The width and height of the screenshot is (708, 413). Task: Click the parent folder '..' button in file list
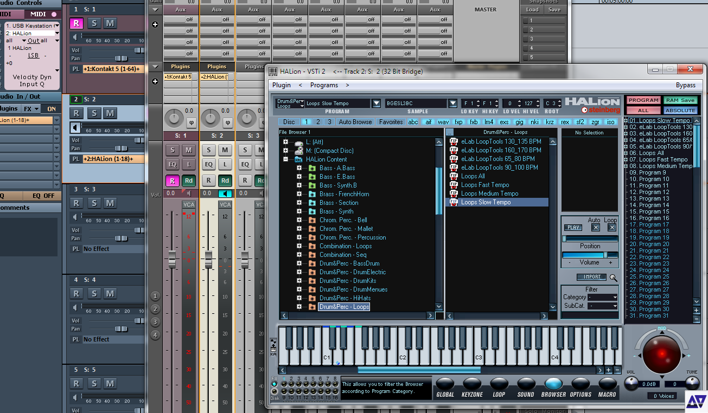450,132
